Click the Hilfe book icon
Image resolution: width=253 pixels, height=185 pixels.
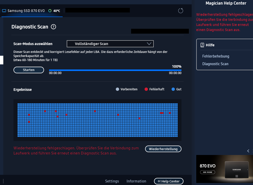202,45
